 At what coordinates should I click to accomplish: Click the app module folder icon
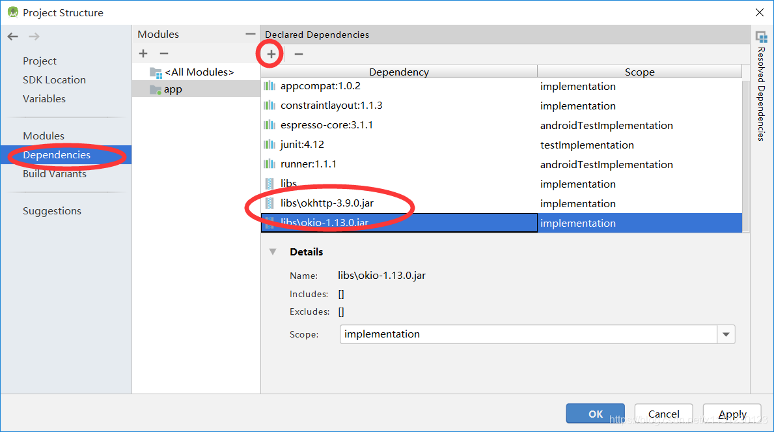[x=156, y=90]
